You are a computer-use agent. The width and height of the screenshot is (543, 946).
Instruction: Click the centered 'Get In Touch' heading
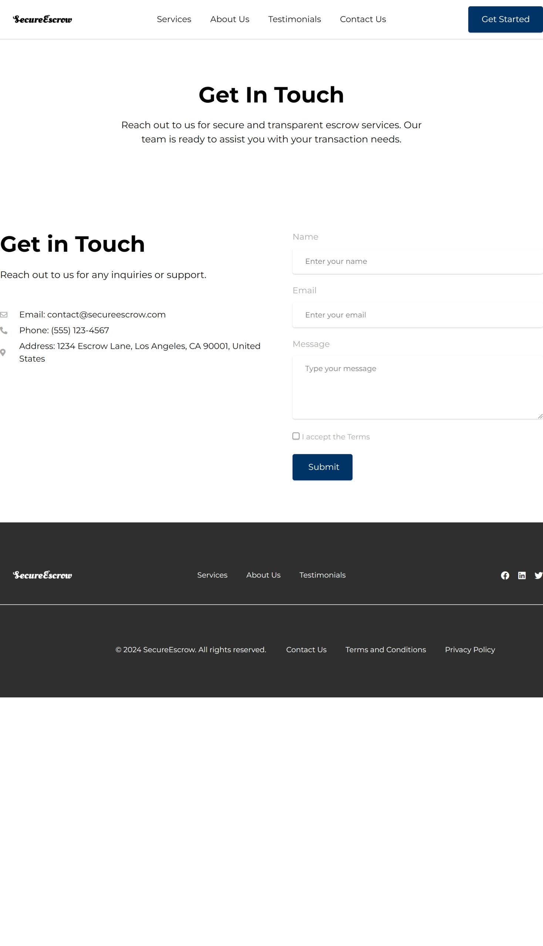tap(271, 95)
